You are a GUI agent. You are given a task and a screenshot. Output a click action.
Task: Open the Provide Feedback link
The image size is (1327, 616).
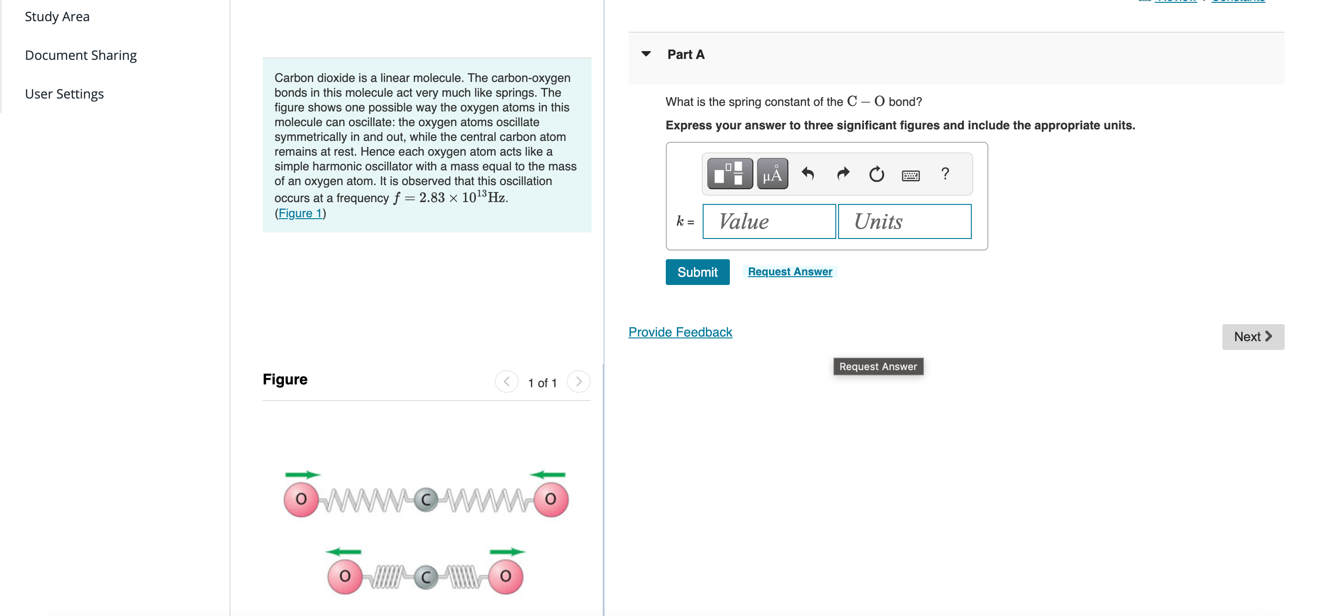pyautogui.click(x=680, y=332)
